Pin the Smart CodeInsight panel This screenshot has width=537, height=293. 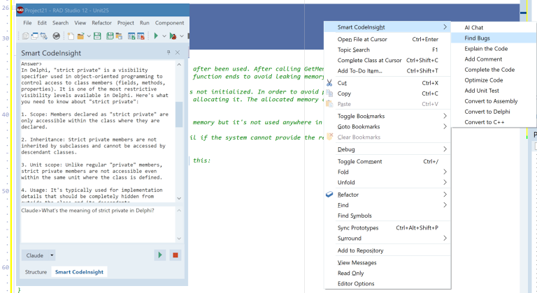coord(169,52)
